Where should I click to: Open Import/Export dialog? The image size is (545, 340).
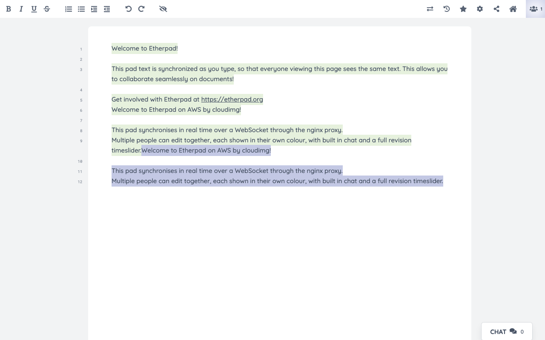(430, 9)
